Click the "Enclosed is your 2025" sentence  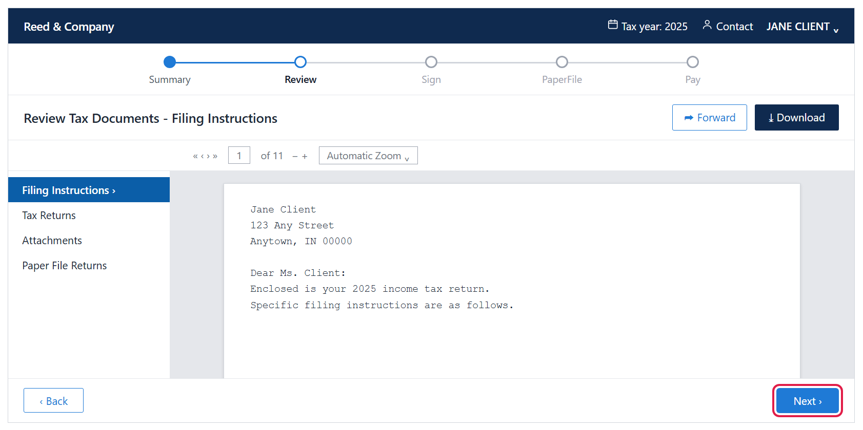tap(370, 289)
